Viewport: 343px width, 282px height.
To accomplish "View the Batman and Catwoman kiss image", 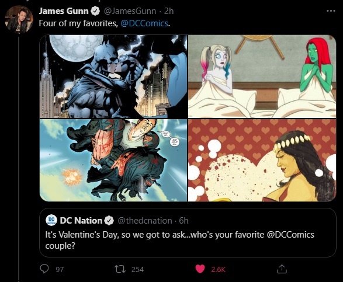I will tap(113, 76).
